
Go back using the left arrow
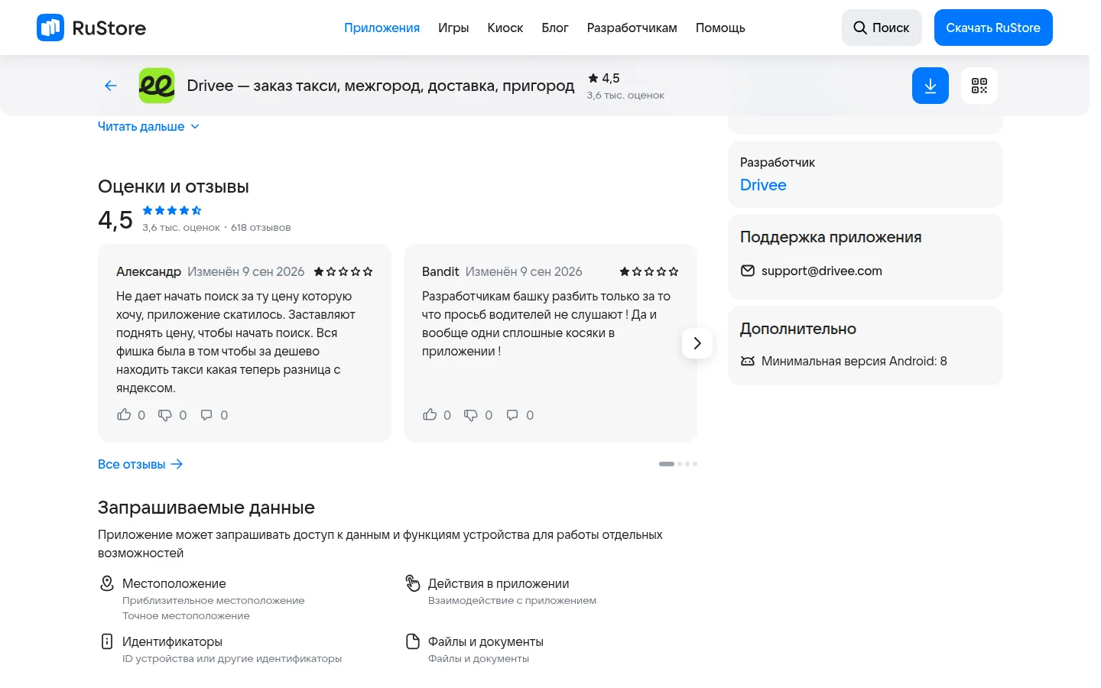[111, 86]
